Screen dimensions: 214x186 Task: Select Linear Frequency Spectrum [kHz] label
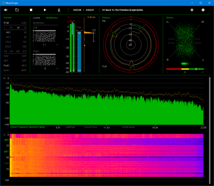coord(27,127)
